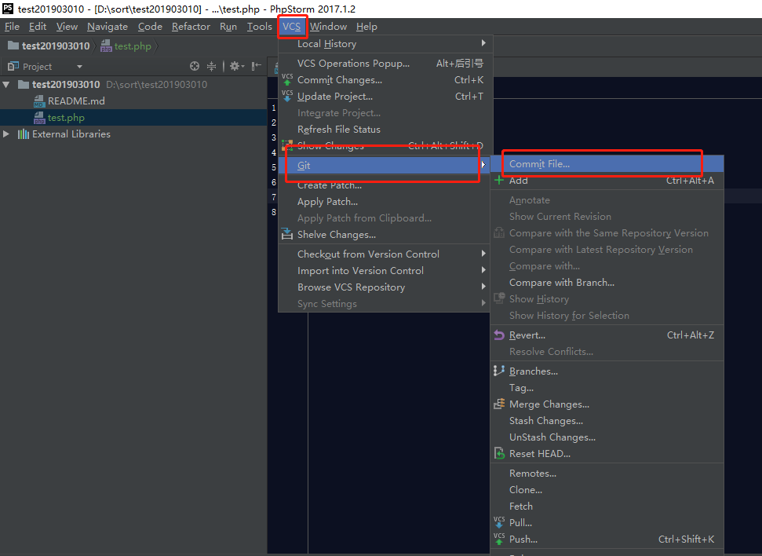Hide the Project tool window icon
This screenshot has width=762, height=556.
pos(257,66)
